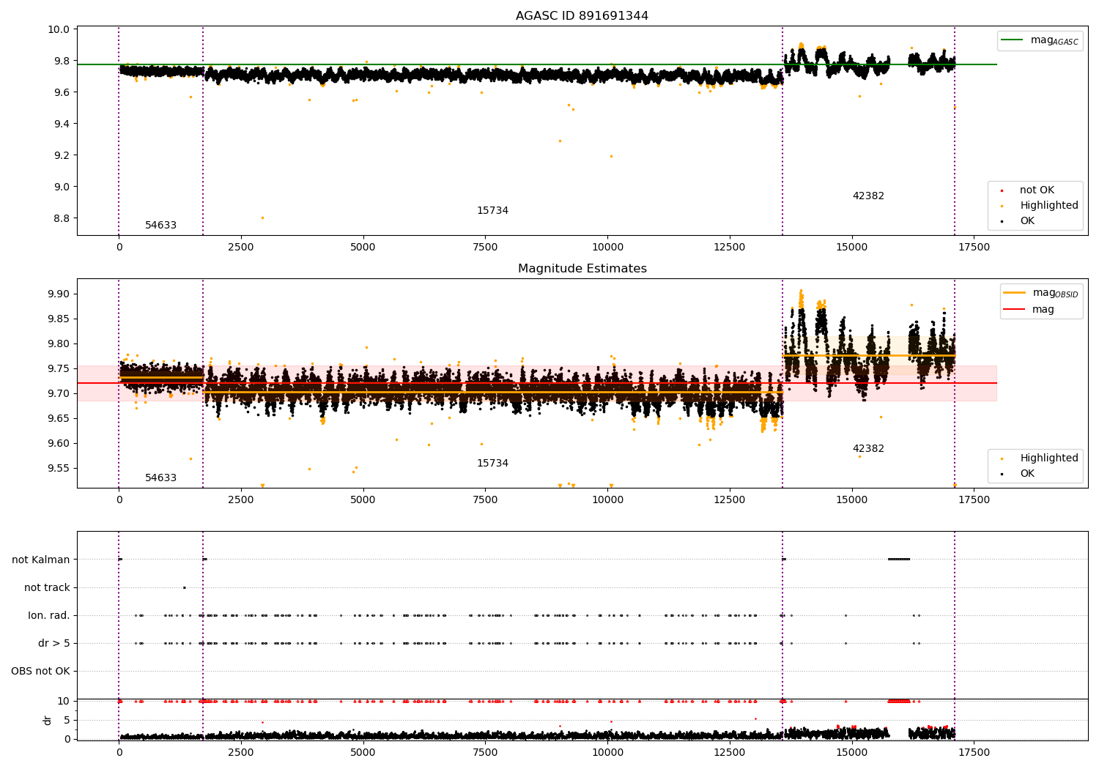The width and height of the screenshot is (1099, 769).
Task: Click the 9.55 y-axis tick label
Action: click(x=60, y=468)
